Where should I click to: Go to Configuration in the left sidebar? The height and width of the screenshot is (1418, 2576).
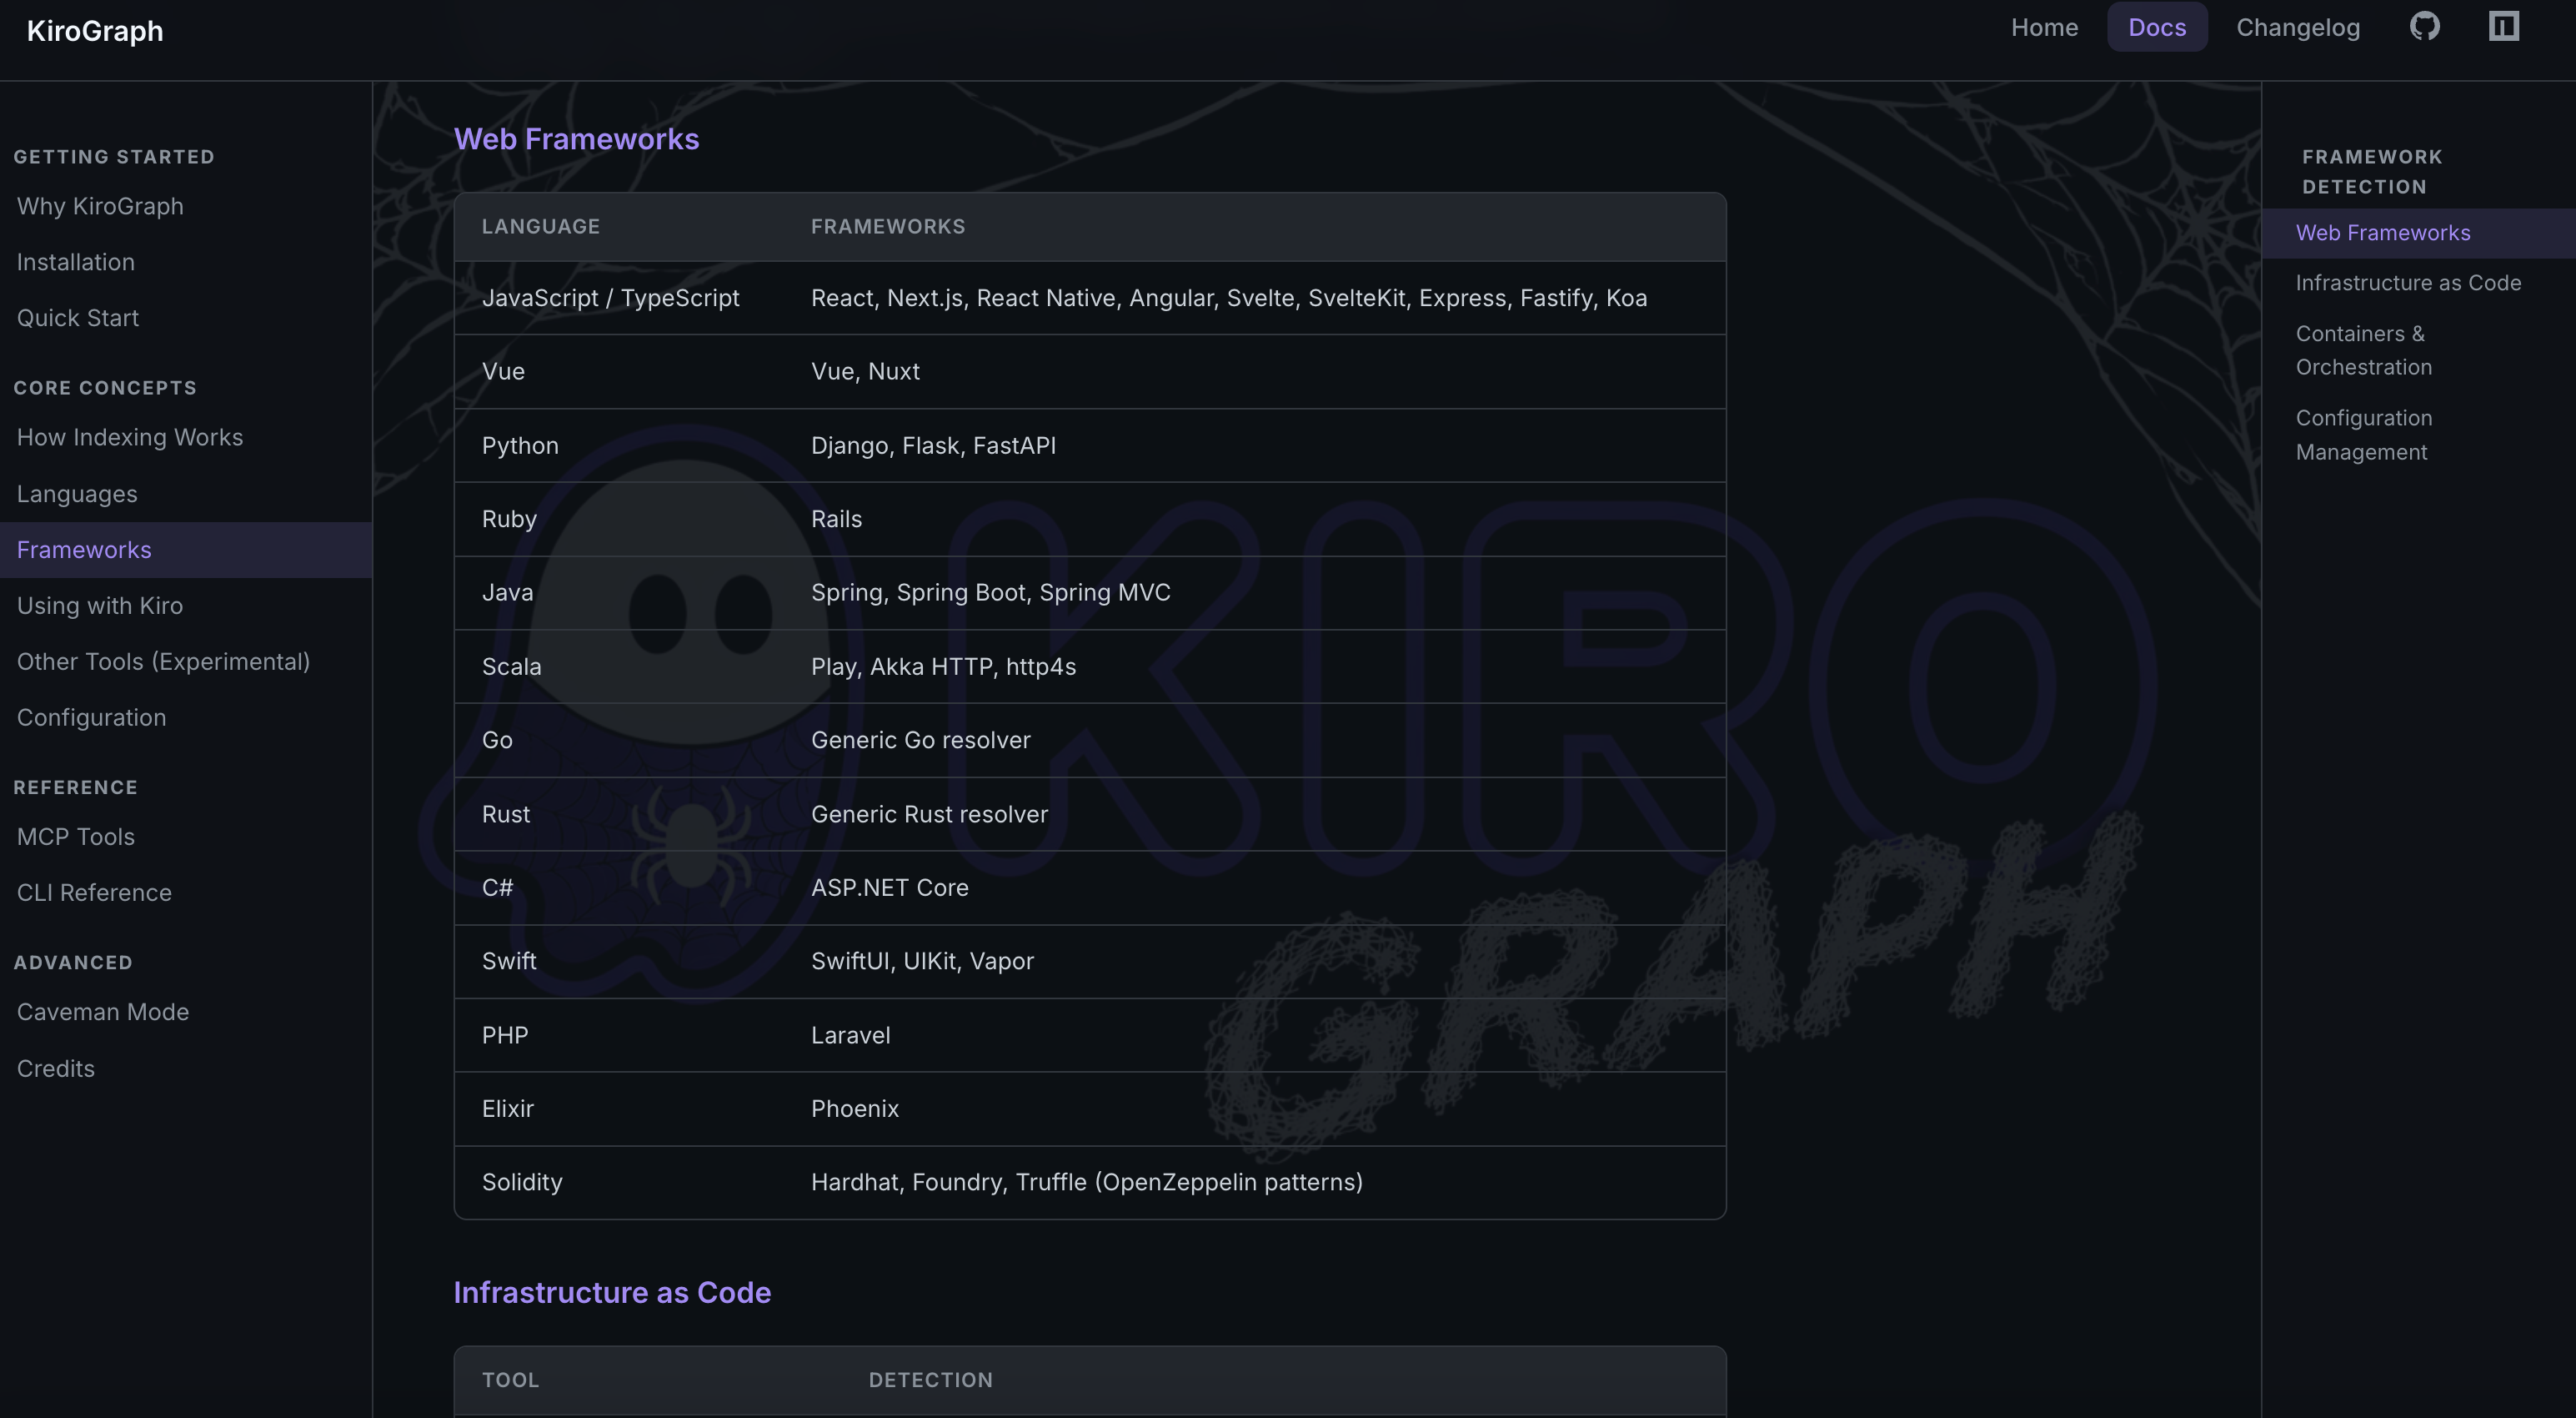point(91,717)
